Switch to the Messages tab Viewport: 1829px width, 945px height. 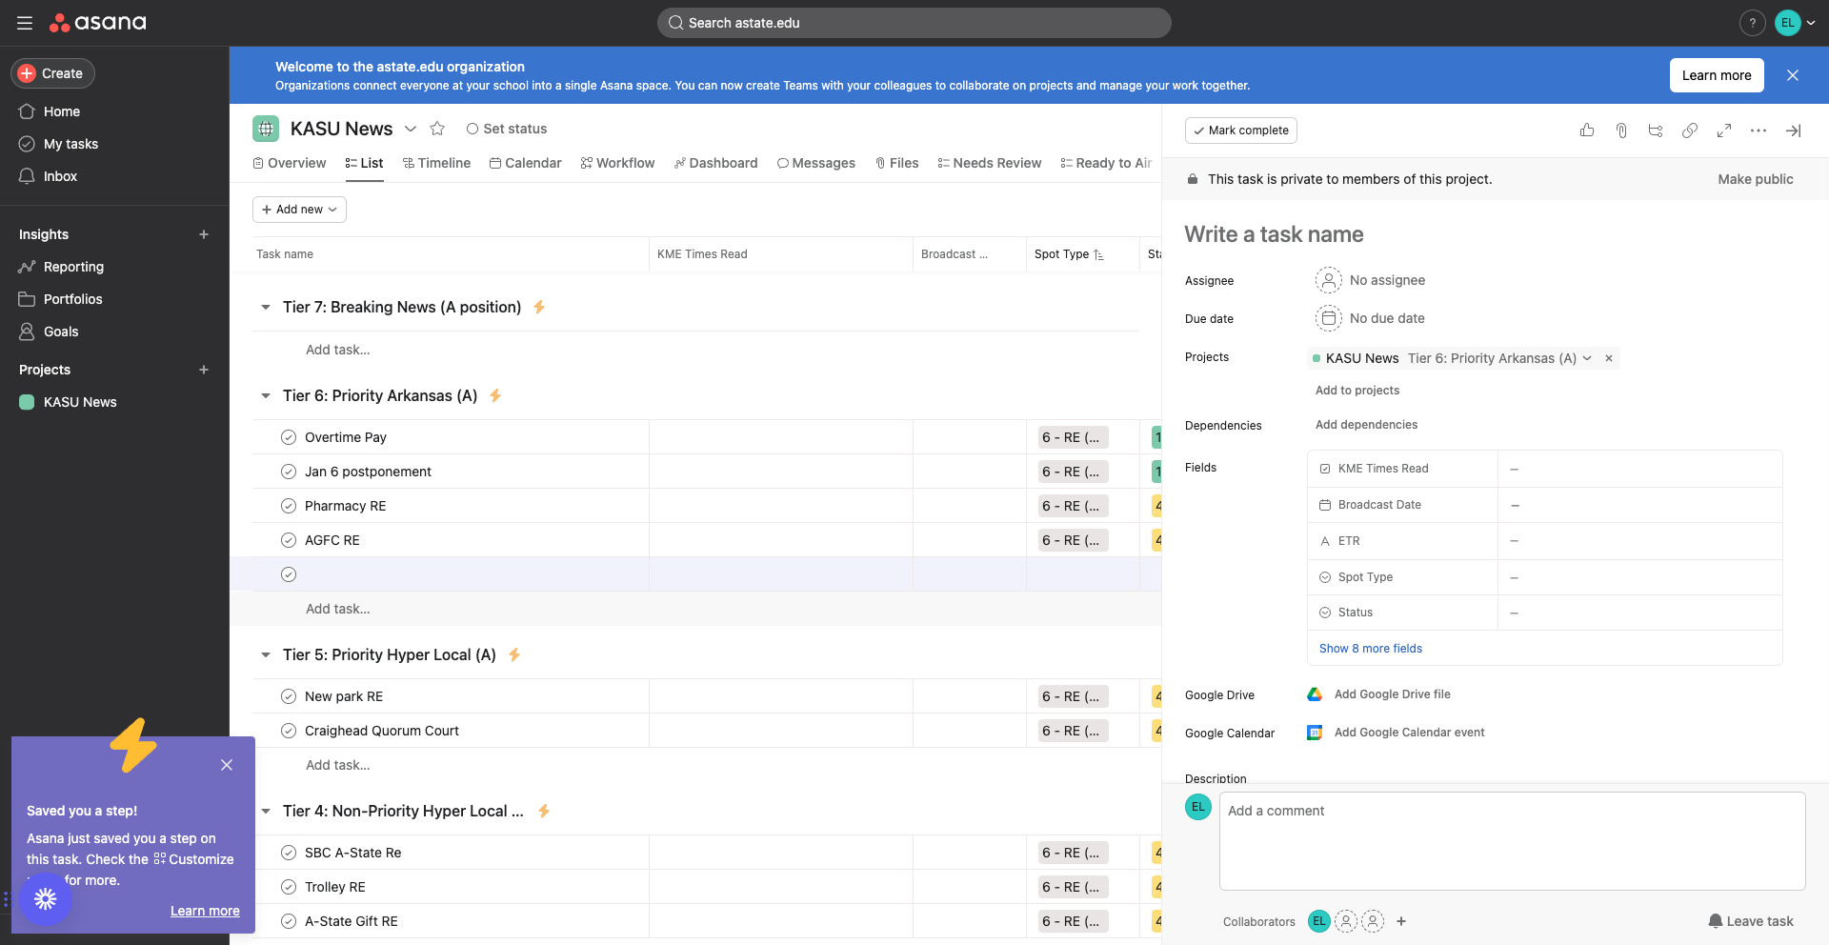(816, 163)
